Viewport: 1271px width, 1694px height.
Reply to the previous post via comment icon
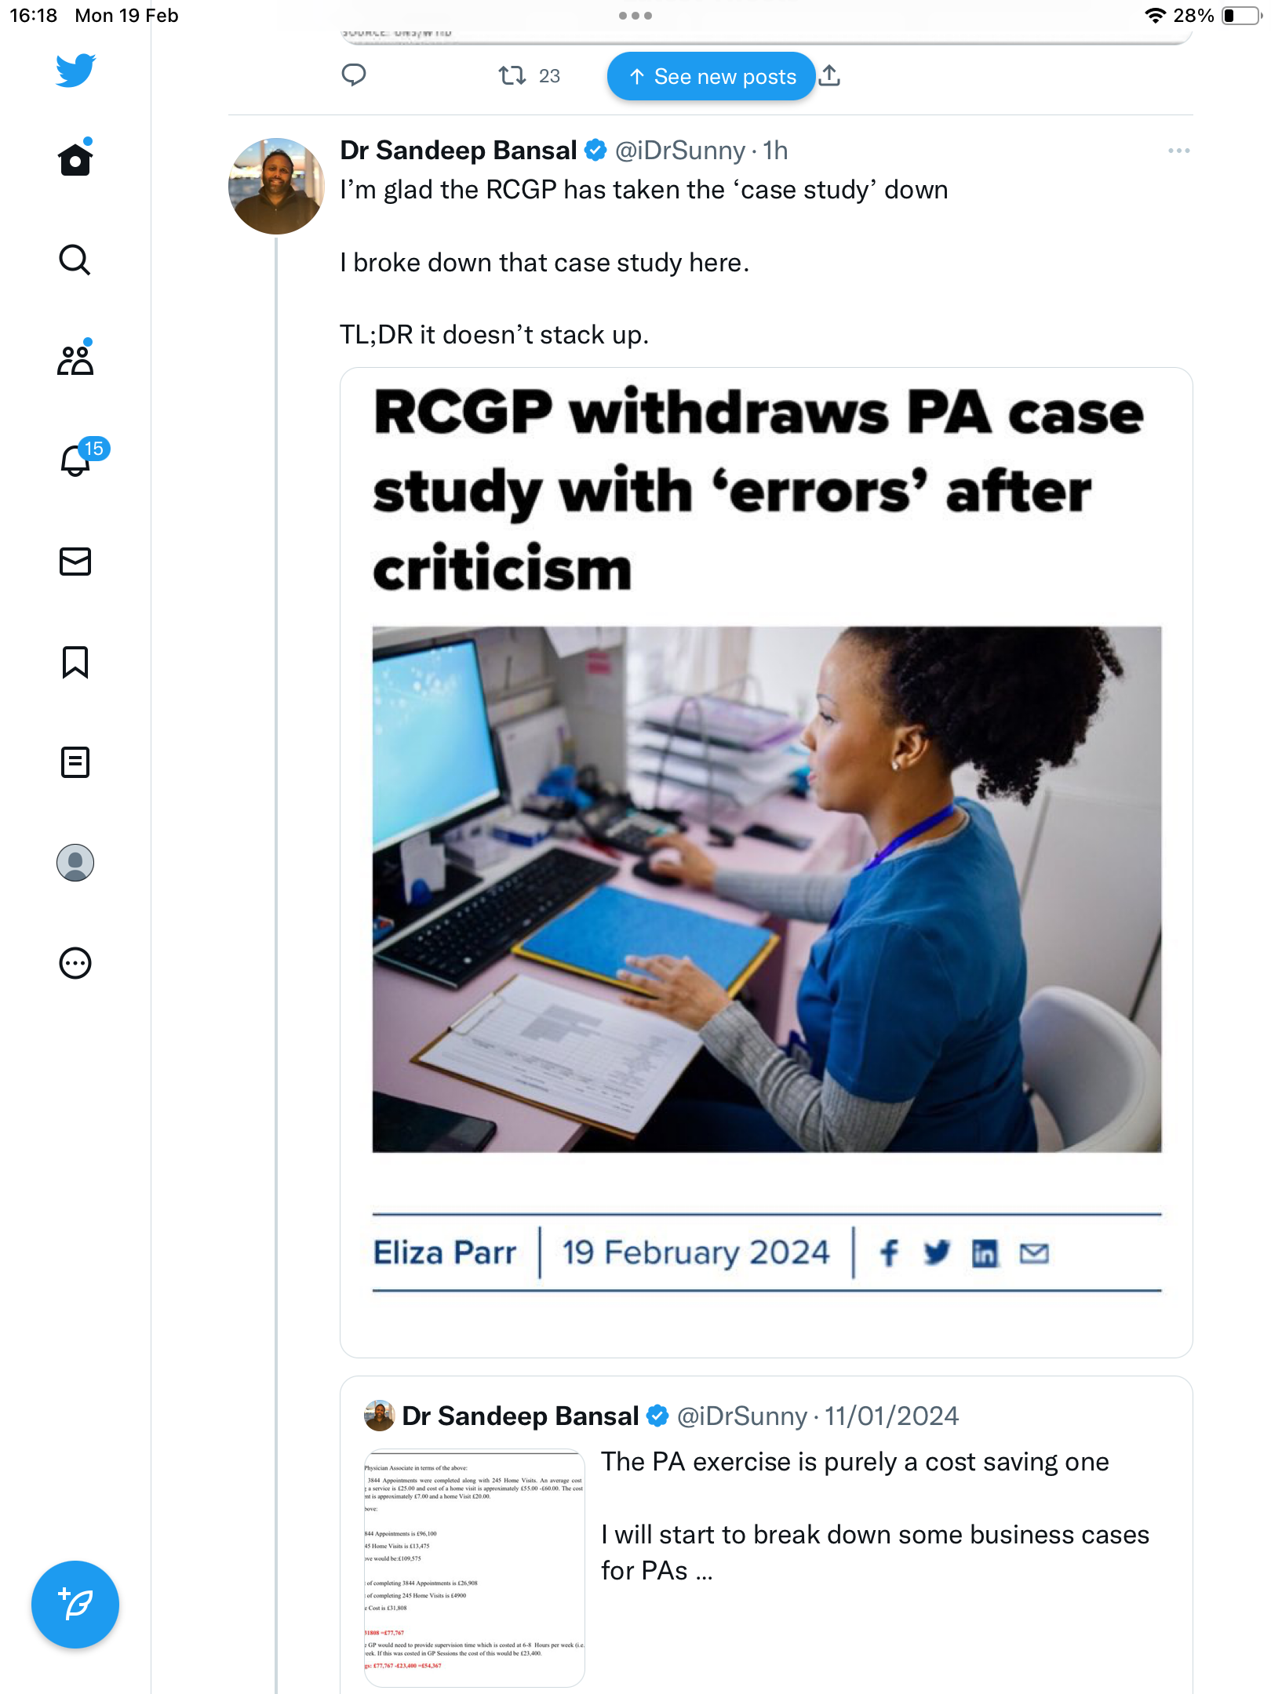tap(354, 75)
